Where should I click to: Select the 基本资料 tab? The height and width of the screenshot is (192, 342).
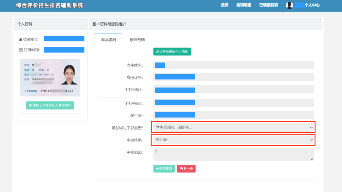point(108,40)
